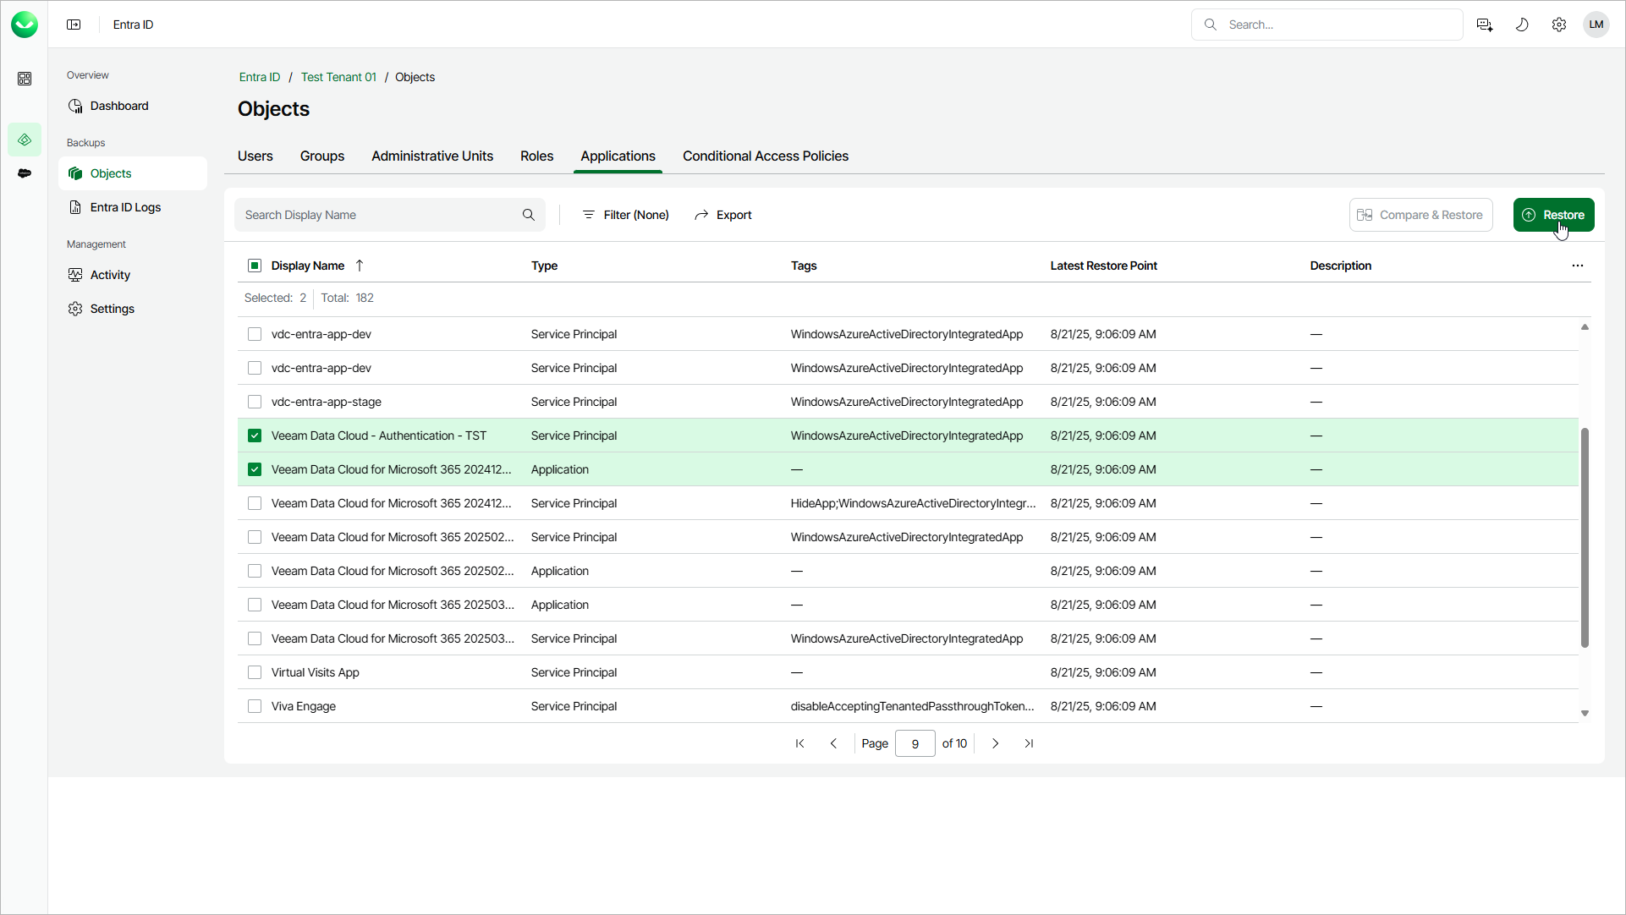
Task: Open the notifications chat icon
Action: pyautogui.click(x=1484, y=25)
